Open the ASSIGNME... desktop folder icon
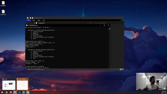The image size is (167, 94). 3,4
